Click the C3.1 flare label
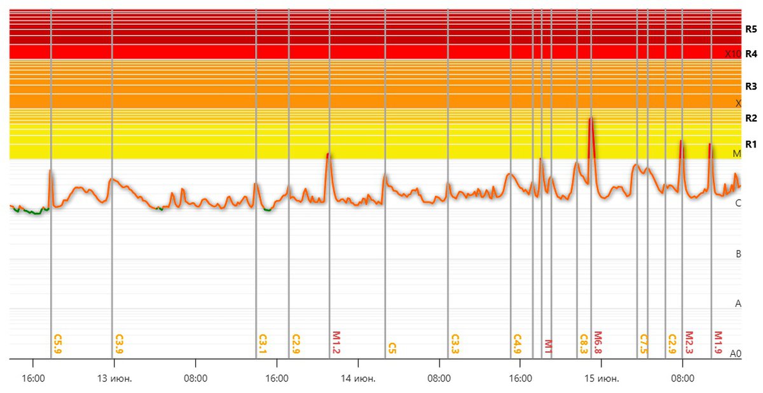Screen dimensions: 763x393 (263, 344)
